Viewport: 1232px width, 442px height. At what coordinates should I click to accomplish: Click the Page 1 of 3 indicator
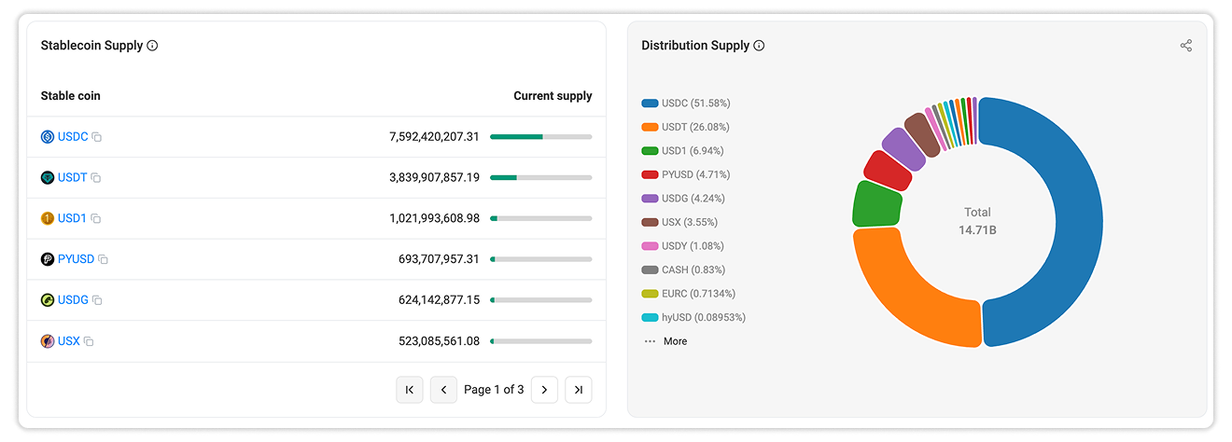click(494, 390)
